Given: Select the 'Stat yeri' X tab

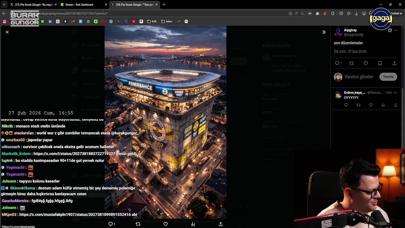Looking at the screenshot, I should [135, 4].
